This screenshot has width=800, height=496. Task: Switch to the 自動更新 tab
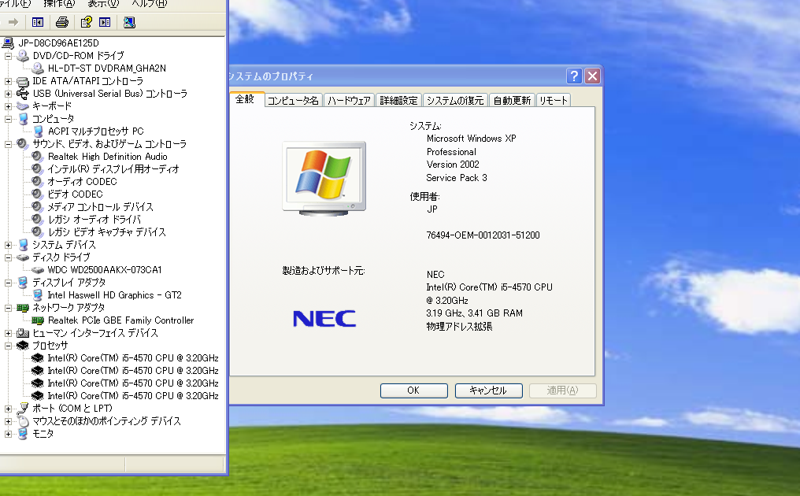pos(512,101)
